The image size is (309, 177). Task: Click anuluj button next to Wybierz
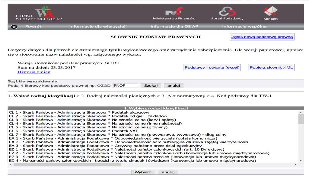(x=168, y=172)
